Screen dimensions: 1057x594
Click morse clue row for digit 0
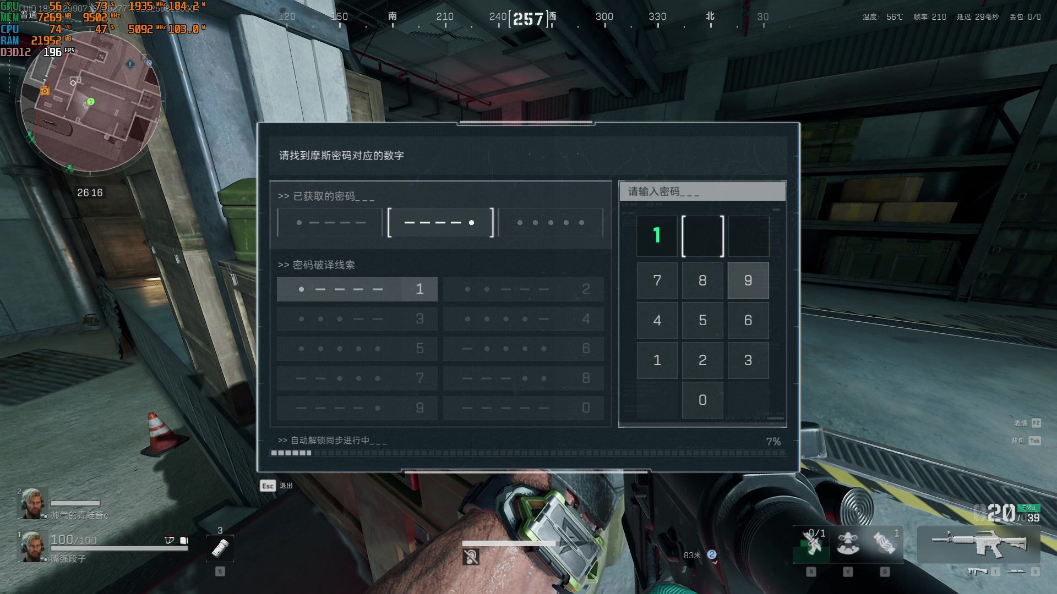pyautogui.click(x=524, y=408)
